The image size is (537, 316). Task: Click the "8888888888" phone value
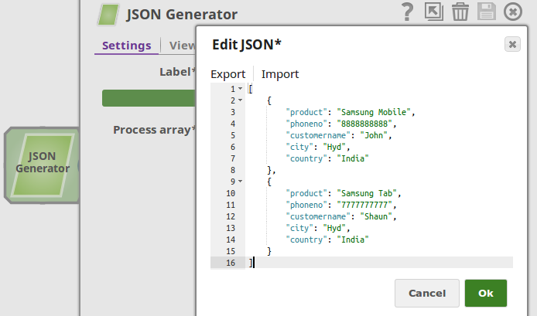point(364,124)
